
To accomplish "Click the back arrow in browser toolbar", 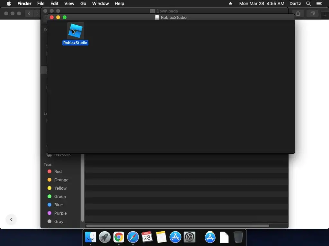I will pyautogui.click(x=29, y=13).
